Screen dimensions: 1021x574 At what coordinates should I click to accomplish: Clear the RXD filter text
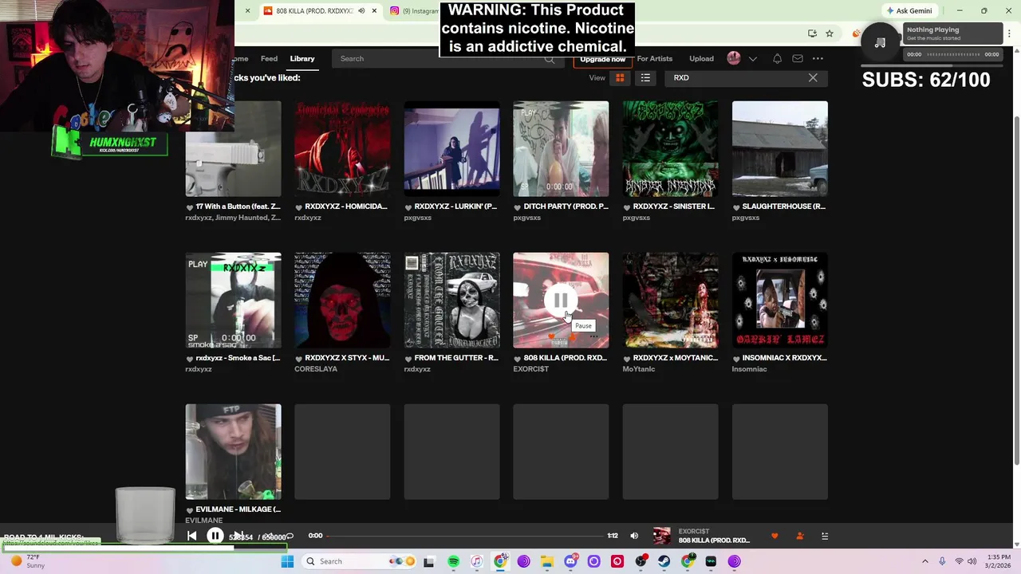[813, 77]
